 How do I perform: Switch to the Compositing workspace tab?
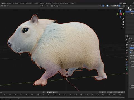56,4
